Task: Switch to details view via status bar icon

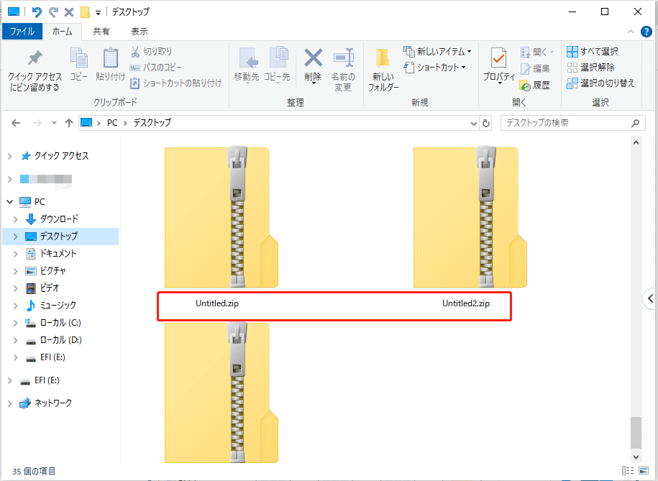Action: point(628,470)
